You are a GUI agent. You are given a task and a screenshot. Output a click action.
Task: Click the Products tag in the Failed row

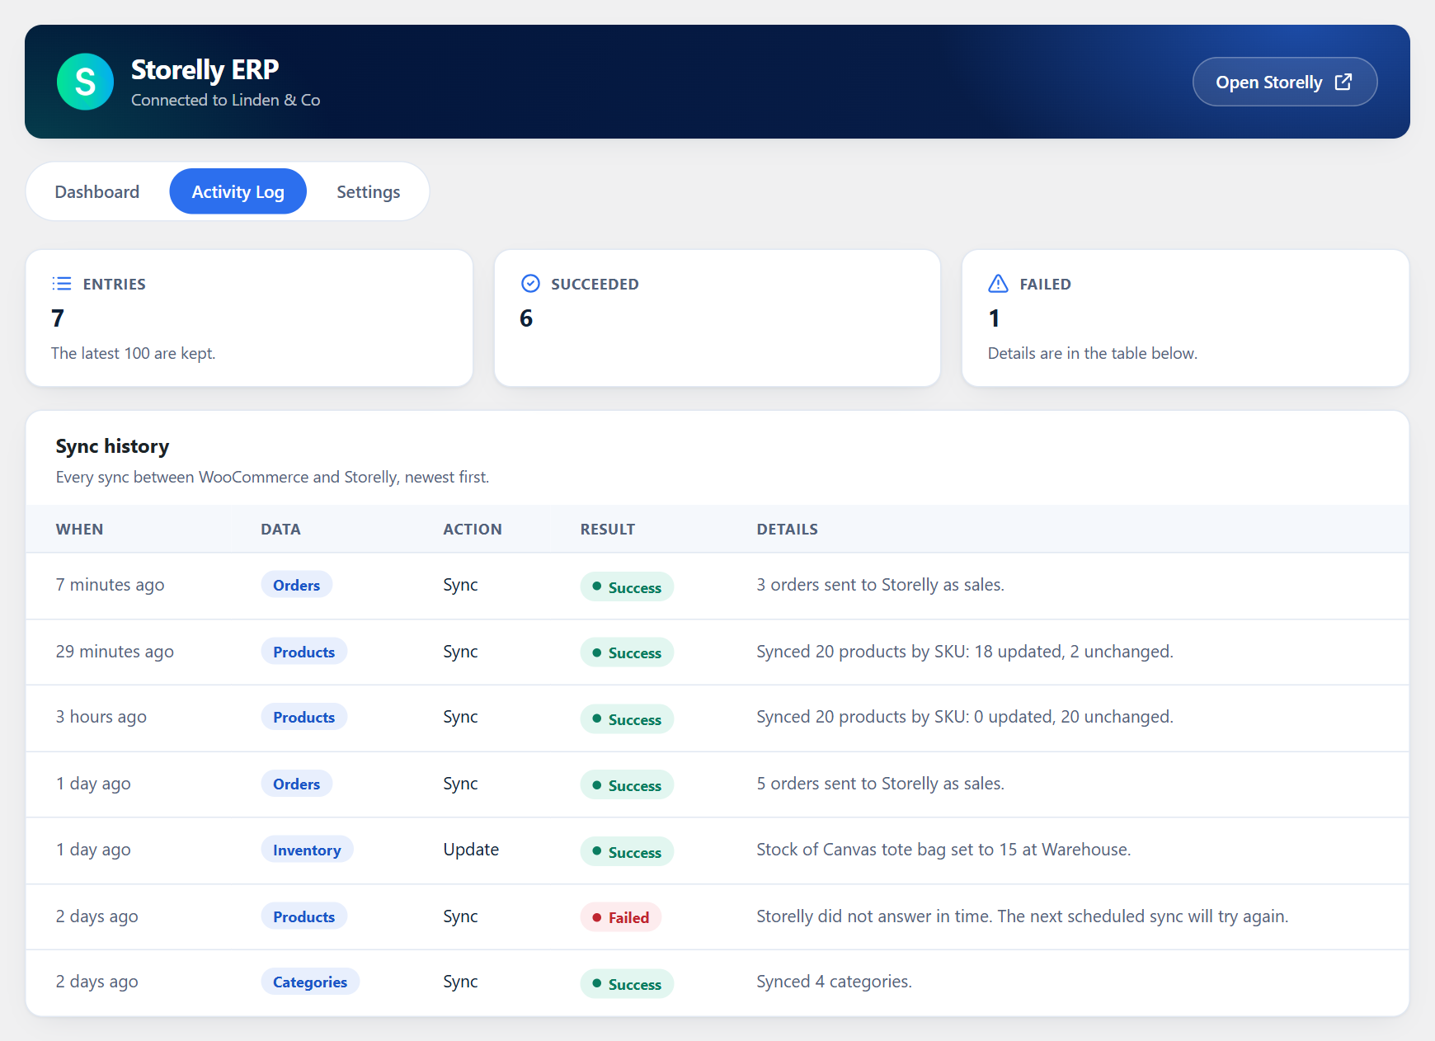click(303, 916)
